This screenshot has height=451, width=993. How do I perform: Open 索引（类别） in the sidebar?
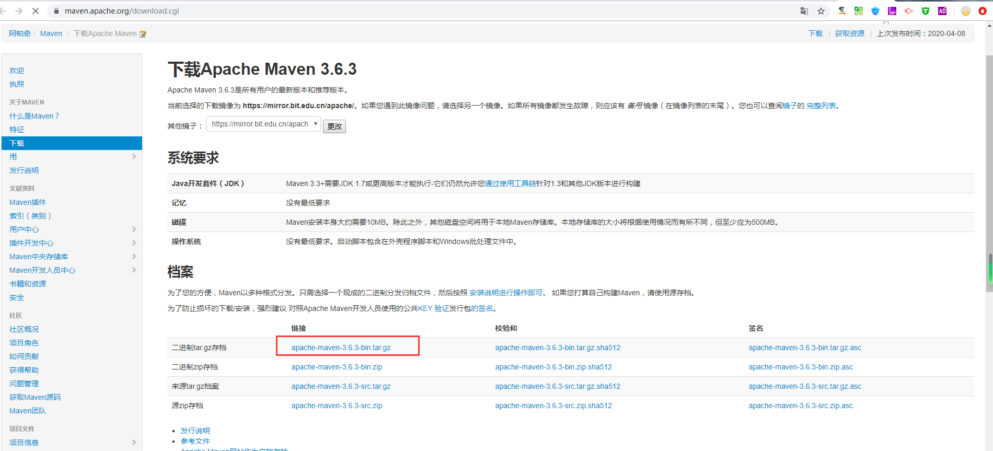(x=30, y=216)
